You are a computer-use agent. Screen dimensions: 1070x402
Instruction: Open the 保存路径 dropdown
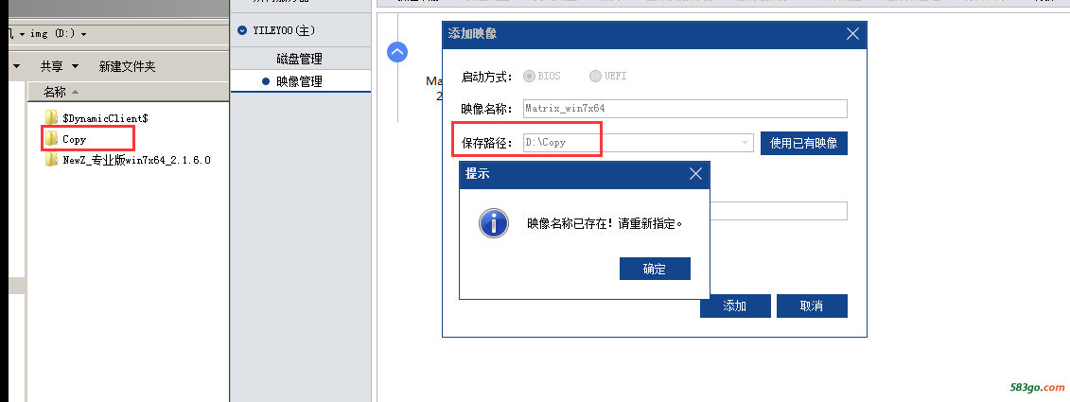(x=745, y=143)
